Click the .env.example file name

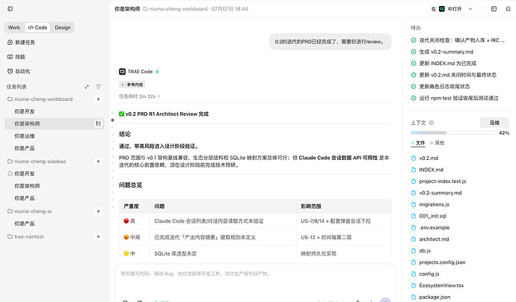pyautogui.click(x=434, y=228)
